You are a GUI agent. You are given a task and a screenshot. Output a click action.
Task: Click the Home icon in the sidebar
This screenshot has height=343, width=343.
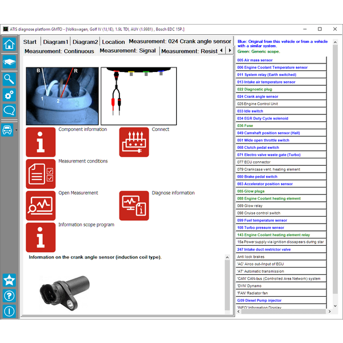[x=9, y=45]
